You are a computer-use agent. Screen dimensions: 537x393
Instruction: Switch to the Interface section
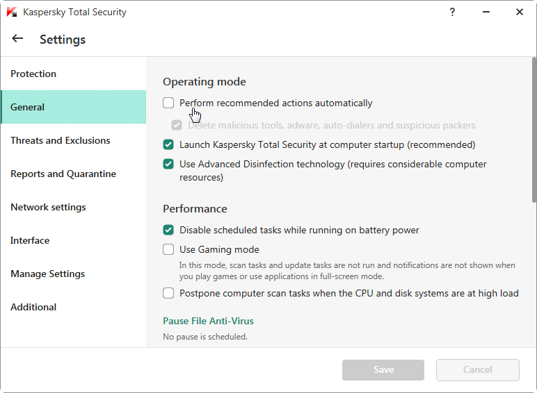click(30, 241)
